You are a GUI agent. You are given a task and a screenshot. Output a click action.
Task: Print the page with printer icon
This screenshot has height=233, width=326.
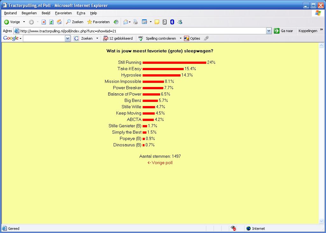(x=136, y=22)
